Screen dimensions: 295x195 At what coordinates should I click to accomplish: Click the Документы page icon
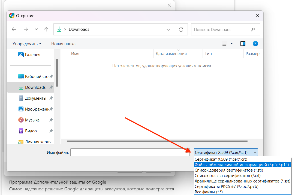click(21, 98)
